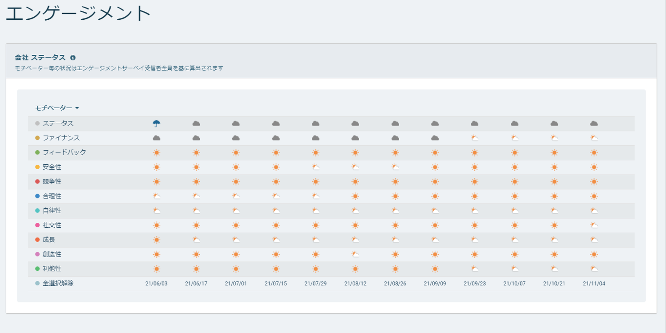Screen dimensions: 666x333
Task: Toggle the 利他性 motivator legend
Action: pyautogui.click(x=48, y=269)
